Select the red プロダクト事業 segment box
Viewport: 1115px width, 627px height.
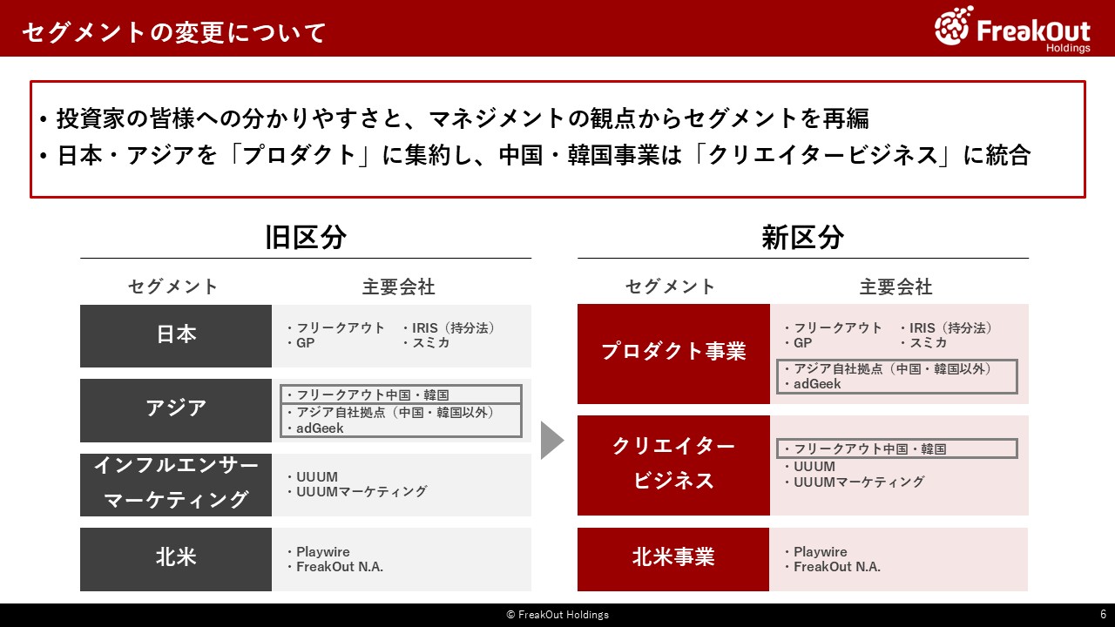[673, 354]
